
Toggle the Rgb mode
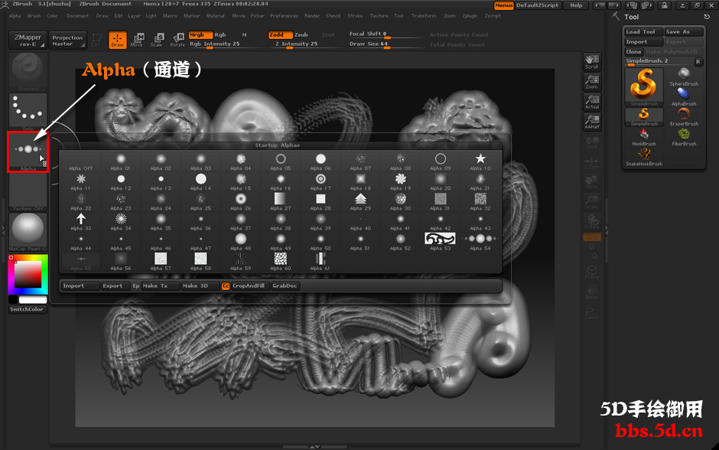click(220, 35)
